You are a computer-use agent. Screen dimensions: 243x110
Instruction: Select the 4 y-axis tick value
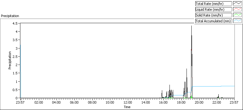(17, 32)
